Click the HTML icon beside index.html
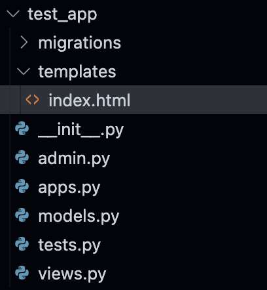The width and height of the screenshot is (267, 290). pyautogui.click(x=32, y=100)
